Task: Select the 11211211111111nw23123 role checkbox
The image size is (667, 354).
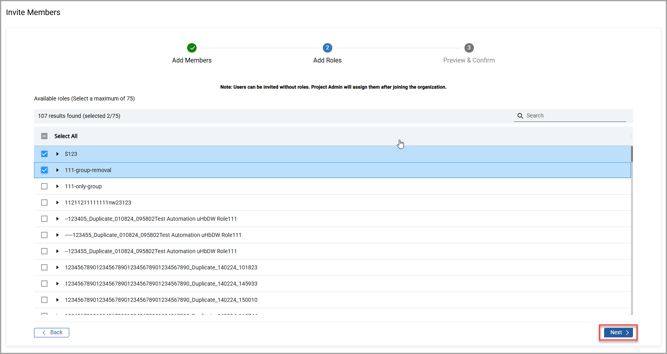Action: [44, 203]
